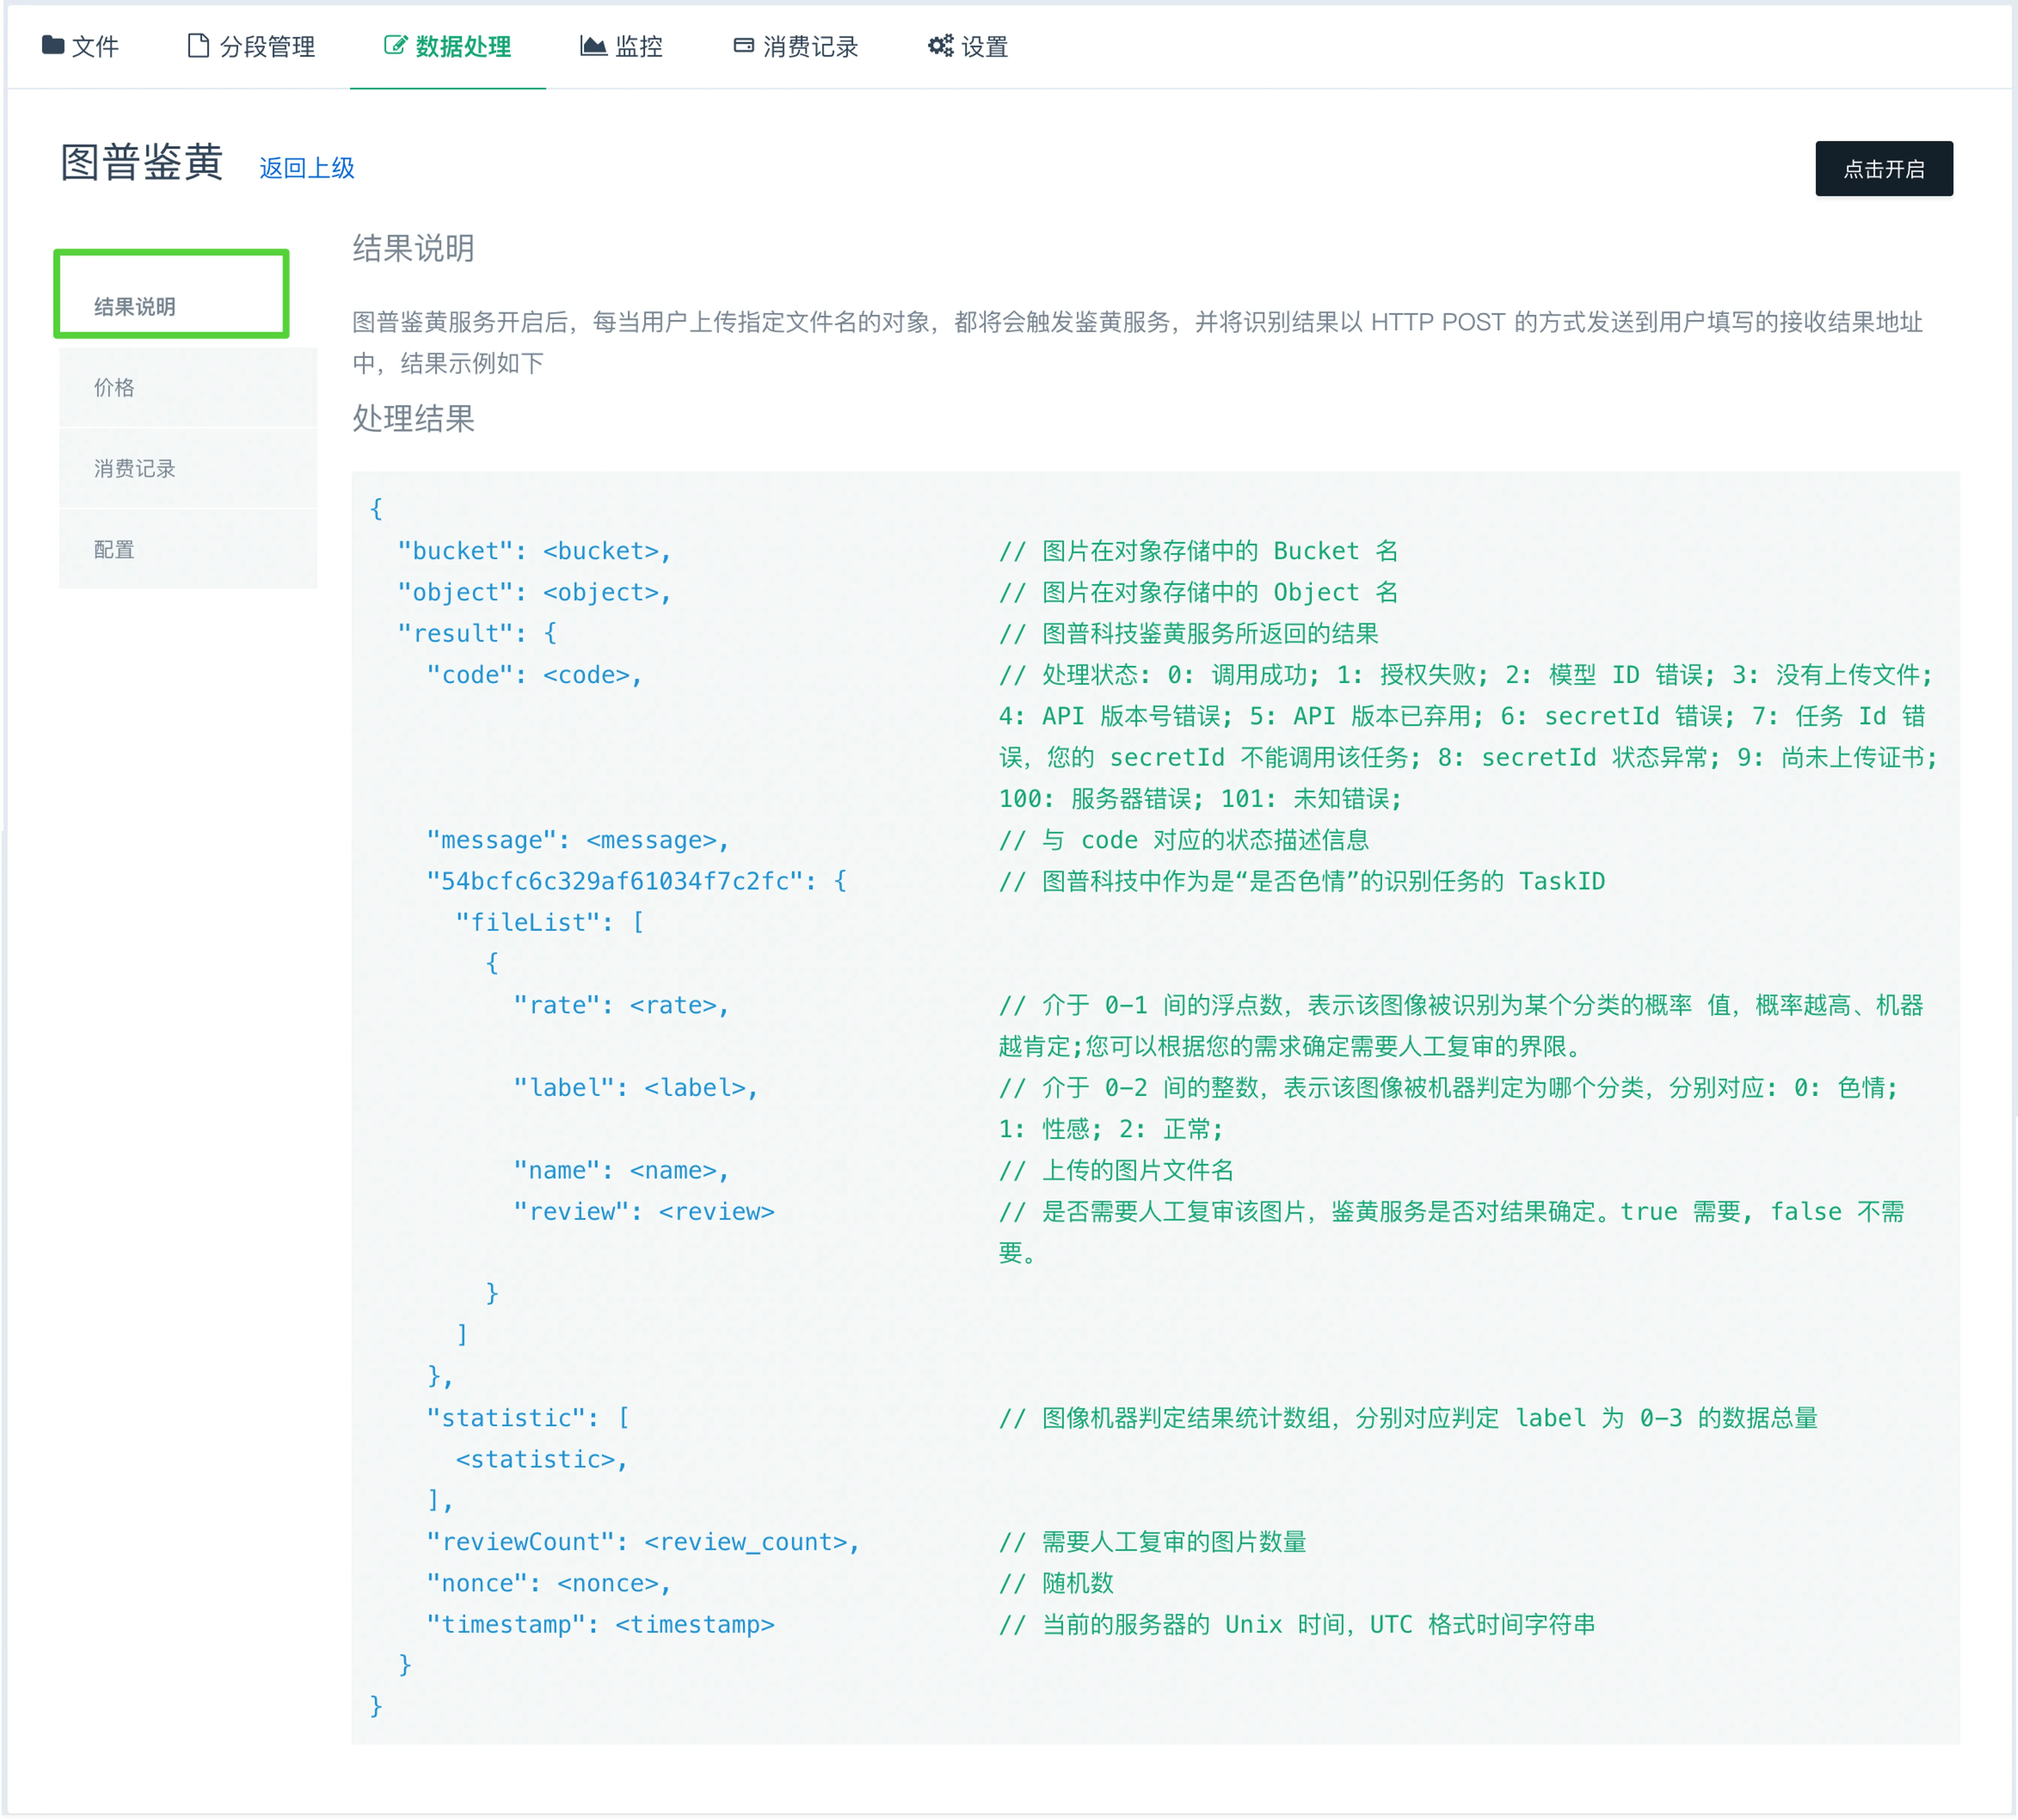
Task: Click the 图普鉴黄 page title
Action: coord(141,162)
